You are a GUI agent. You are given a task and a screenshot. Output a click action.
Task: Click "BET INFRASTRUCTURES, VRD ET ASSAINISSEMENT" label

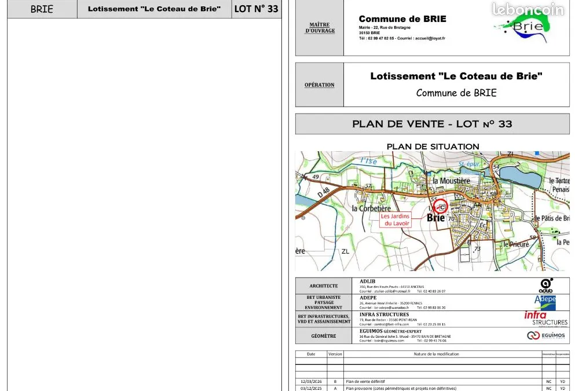(324, 319)
